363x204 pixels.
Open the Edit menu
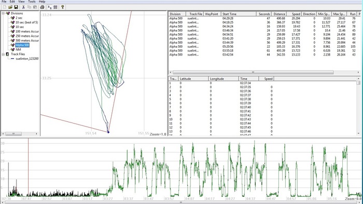[x=12, y=2]
